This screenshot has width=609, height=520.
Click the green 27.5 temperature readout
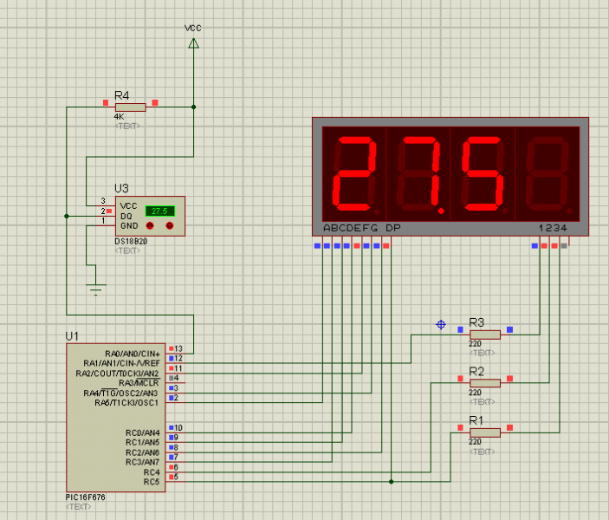[x=159, y=211]
